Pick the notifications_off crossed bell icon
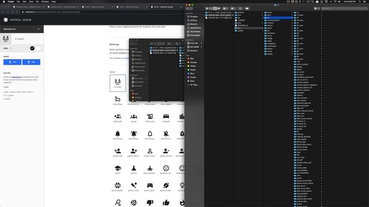This screenshot has height=207, width=369. (166, 133)
